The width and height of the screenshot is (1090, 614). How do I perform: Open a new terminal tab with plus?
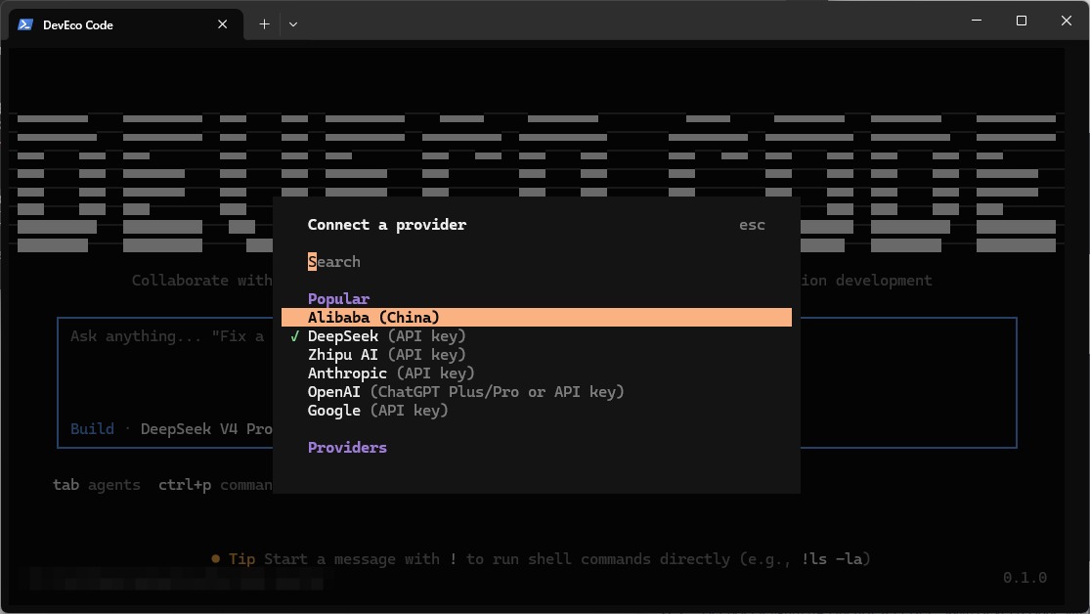(264, 24)
